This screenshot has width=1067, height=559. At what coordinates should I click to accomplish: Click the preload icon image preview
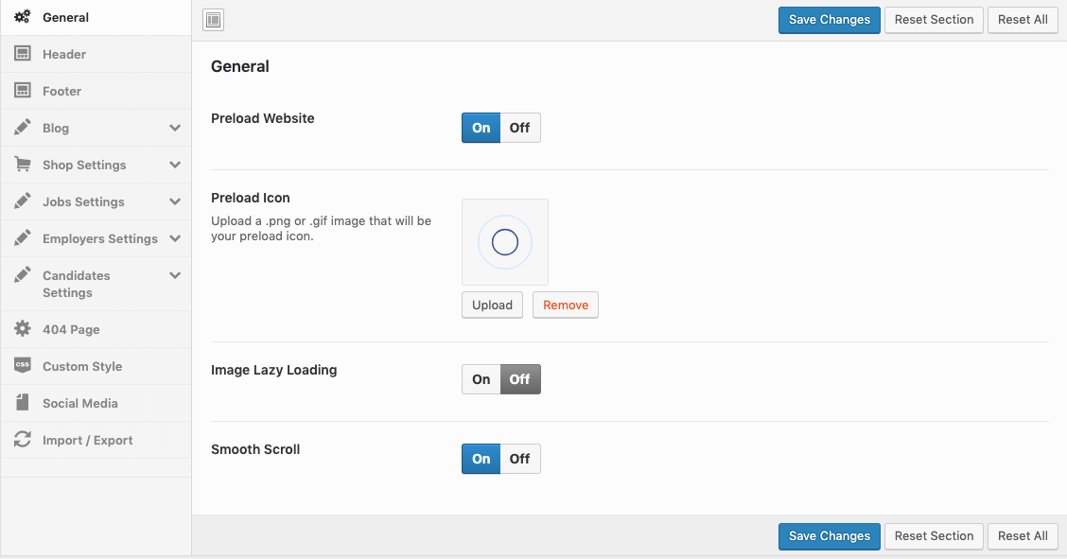click(x=505, y=242)
